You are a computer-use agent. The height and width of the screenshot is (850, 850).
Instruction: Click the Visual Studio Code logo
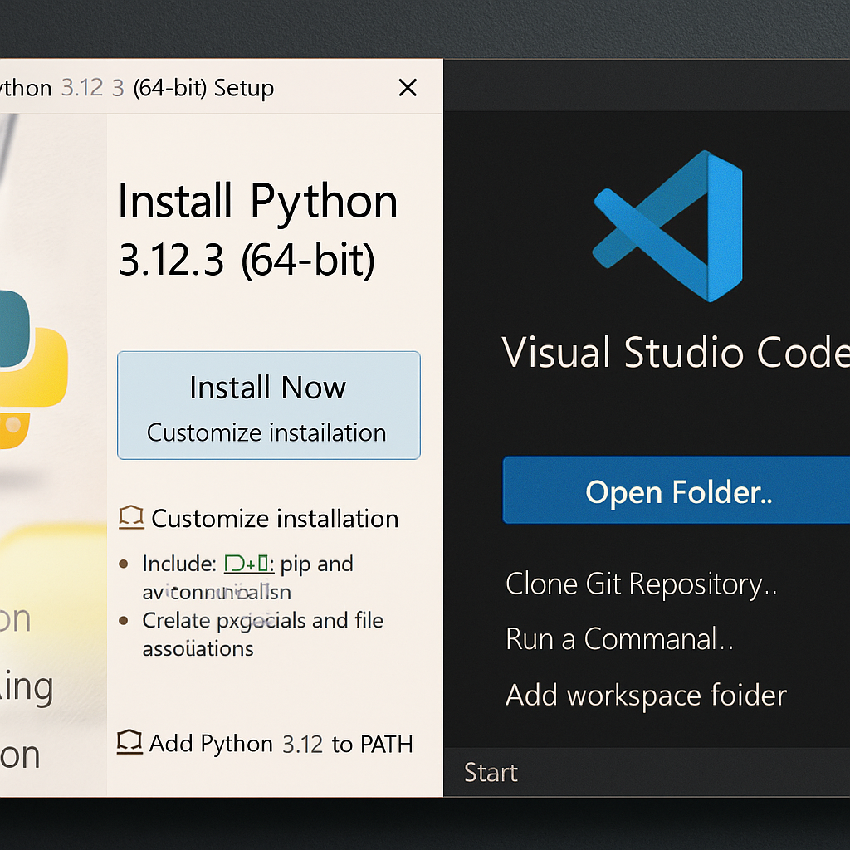(667, 226)
